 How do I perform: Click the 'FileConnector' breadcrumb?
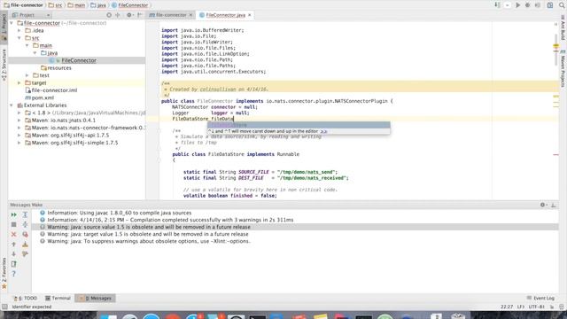[x=129, y=5]
